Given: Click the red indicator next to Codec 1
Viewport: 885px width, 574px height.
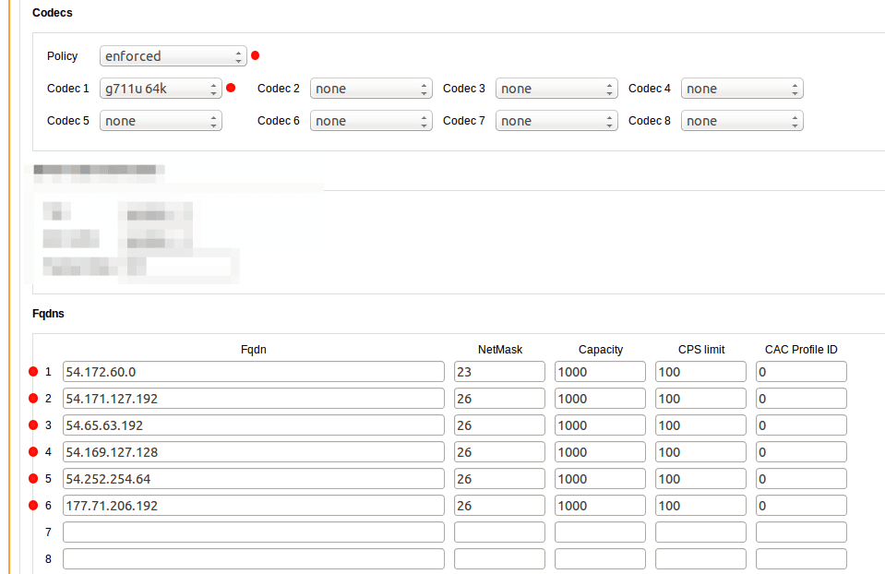Looking at the screenshot, I should (x=231, y=89).
